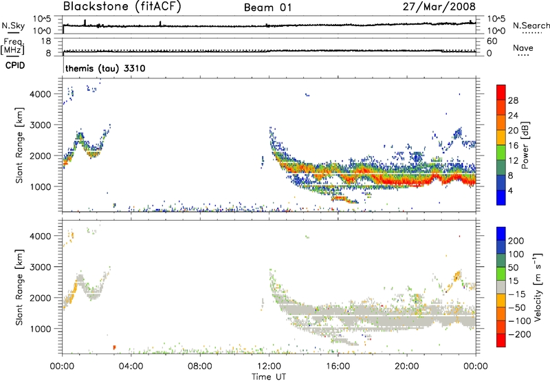Click the "18" frequency axis tick
The width and height of the screenshot is (550, 381).
coord(46,41)
